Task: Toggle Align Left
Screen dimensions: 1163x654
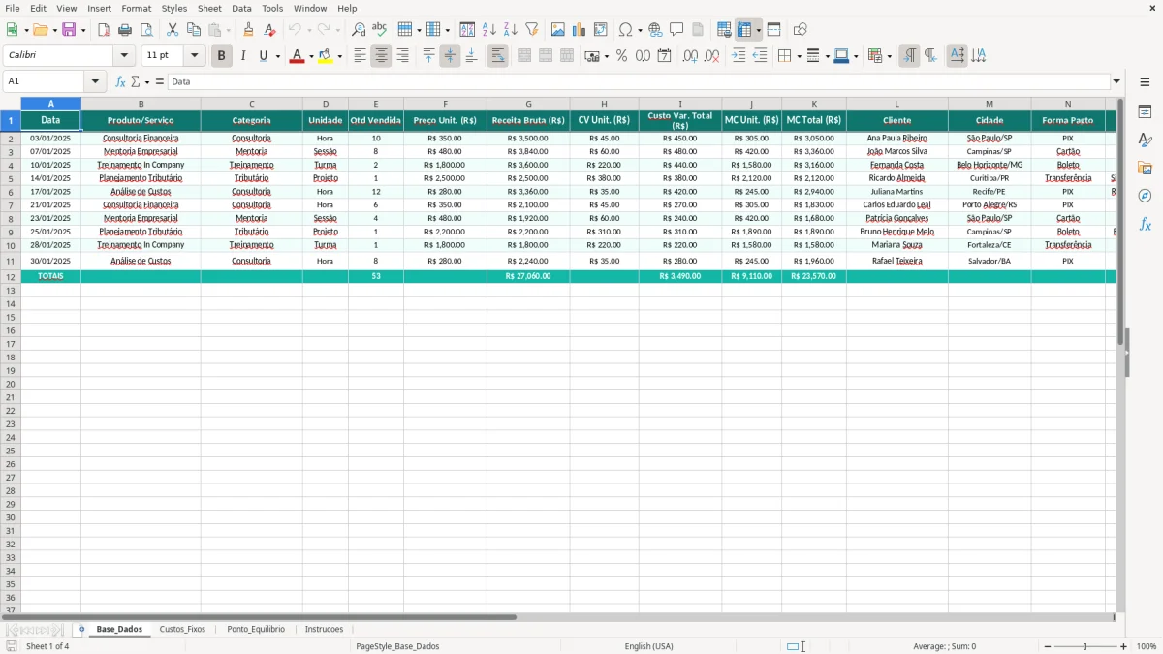Action: pyautogui.click(x=360, y=56)
